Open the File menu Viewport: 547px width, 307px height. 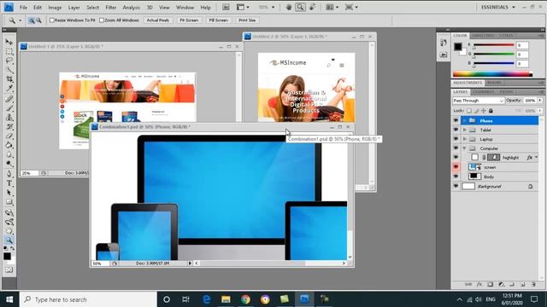click(x=23, y=7)
